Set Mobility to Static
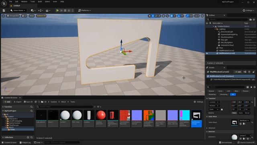257x145 pixels. click(x=234, y=113)
